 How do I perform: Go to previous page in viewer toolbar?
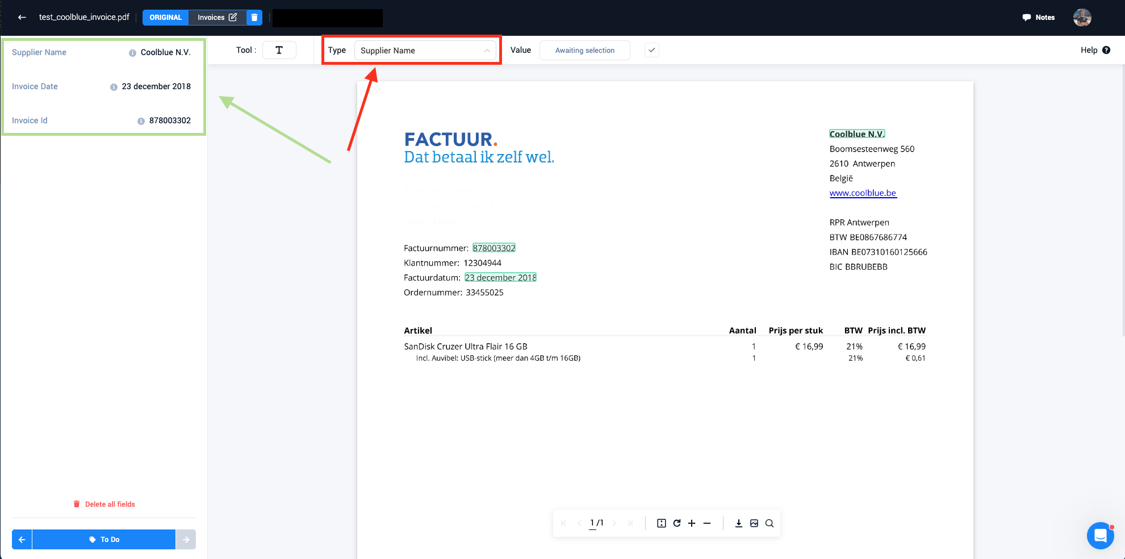[579, 523]
